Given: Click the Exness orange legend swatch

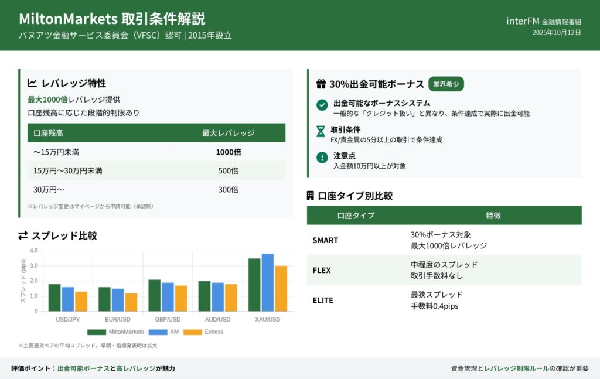Looking at the screenshot, I should pos(193,332).
